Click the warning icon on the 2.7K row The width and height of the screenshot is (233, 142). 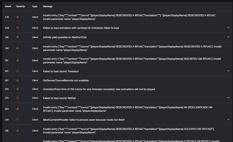pos(18,16)
